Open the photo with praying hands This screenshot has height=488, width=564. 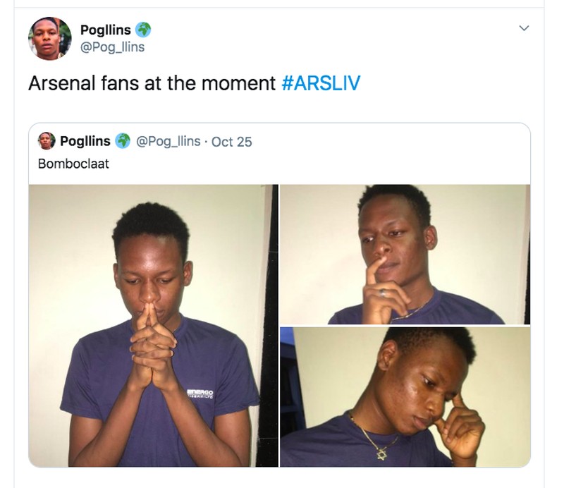(x=153, y=324)
